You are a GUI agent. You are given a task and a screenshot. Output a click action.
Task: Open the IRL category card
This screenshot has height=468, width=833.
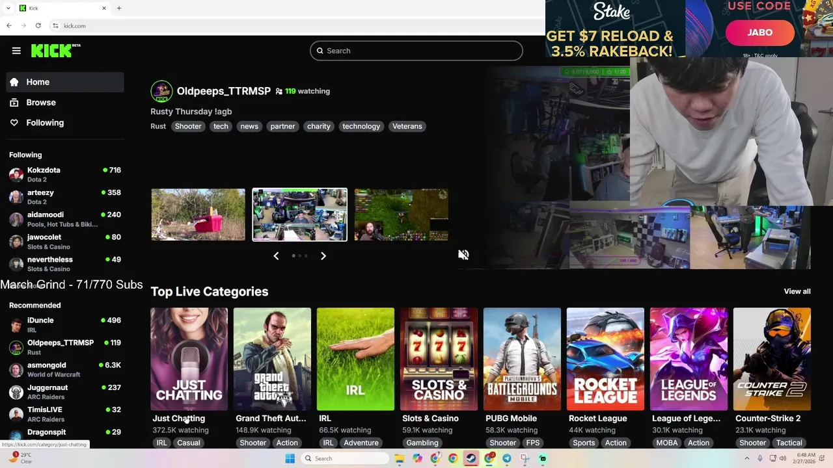(355, 359)
